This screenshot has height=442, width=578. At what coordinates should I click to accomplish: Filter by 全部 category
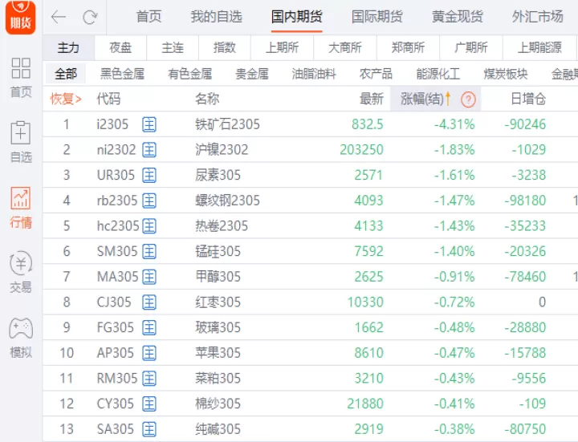[66, 74]
